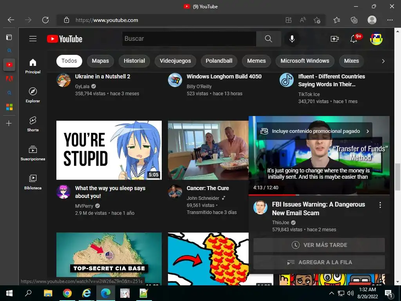Click the browser Back arrow

11,20
